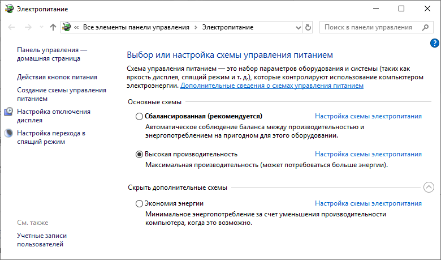Screen dimensions: 441x260
Task: Click the search magnifier icon
Action: (425, 27)
